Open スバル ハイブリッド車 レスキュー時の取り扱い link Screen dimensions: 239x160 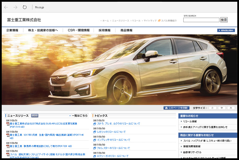[x=207, y=141]
